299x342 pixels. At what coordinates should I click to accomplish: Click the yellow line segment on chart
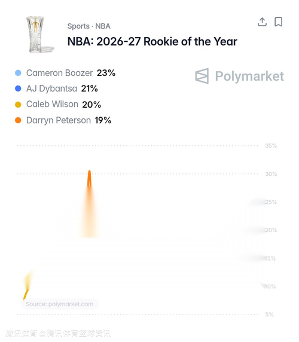pyautogui.click(x=26, y=294)
